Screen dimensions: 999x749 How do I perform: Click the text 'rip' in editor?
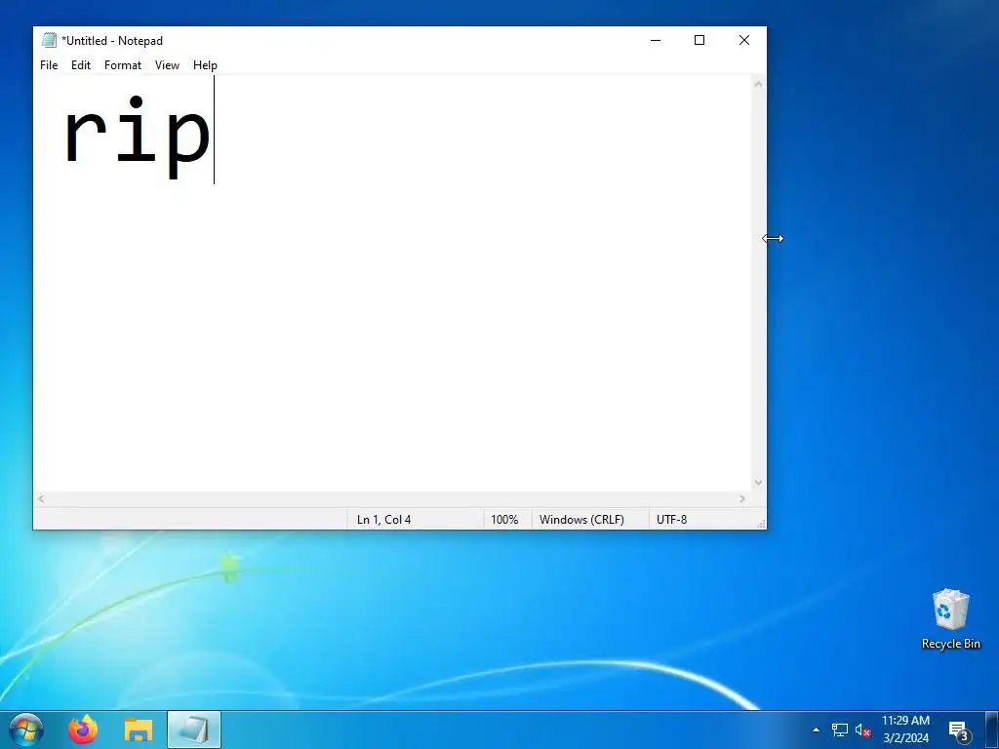tap(137, 136)
